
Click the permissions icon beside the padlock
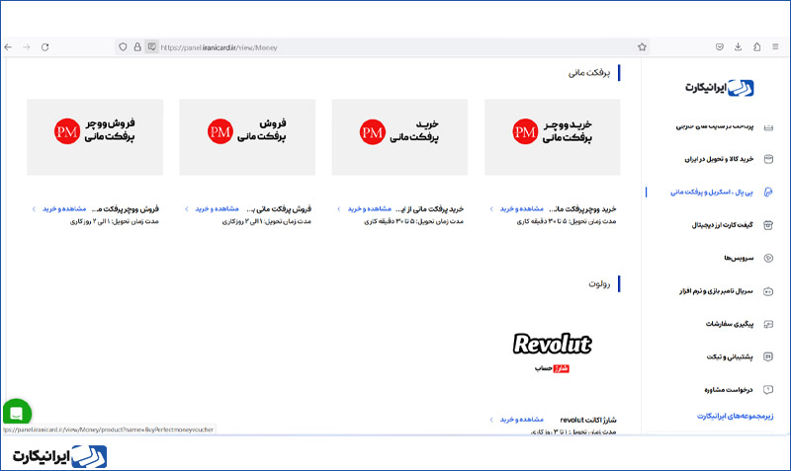pyautogui.click(x=152, y=47)
